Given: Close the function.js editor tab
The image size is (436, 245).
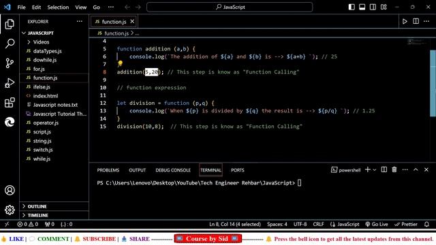Looking at the screenshot, I should coord(132,21).
